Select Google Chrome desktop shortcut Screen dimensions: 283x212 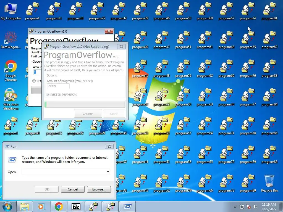(x=11, y=70)
